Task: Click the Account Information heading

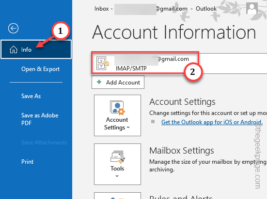Action: 174,32
